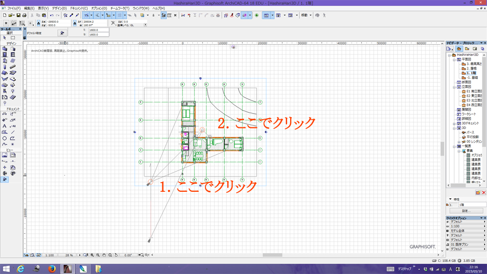Screen dimensions: 487x274
Task: Toggle the grid snap button
Action: point(120,15)
